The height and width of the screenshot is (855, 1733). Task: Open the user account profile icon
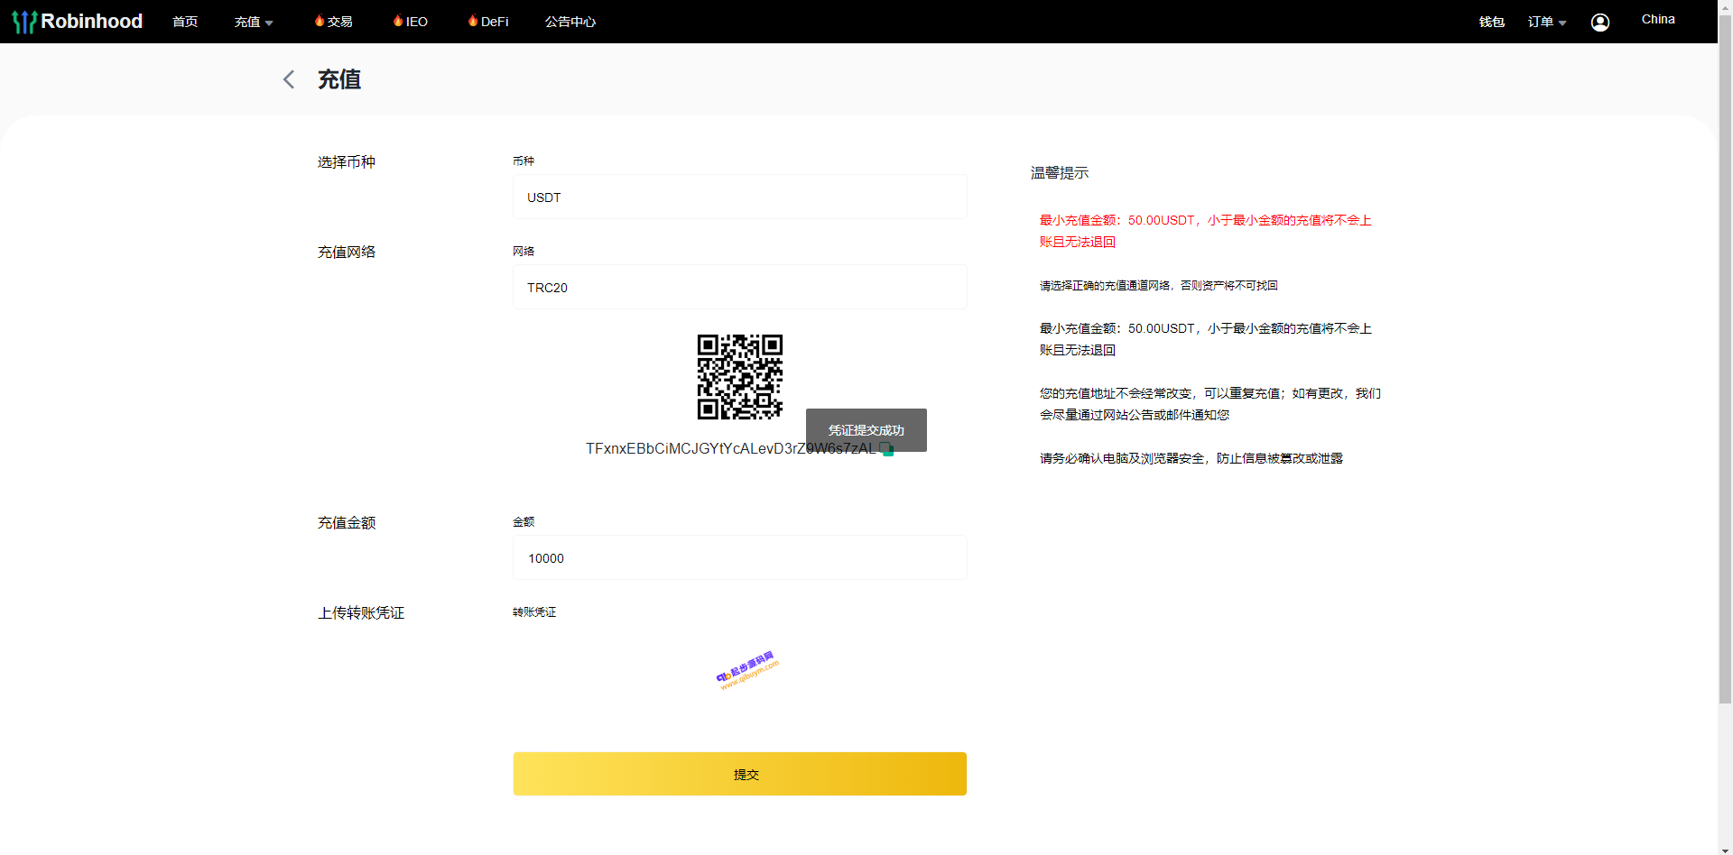point(1599,23)
